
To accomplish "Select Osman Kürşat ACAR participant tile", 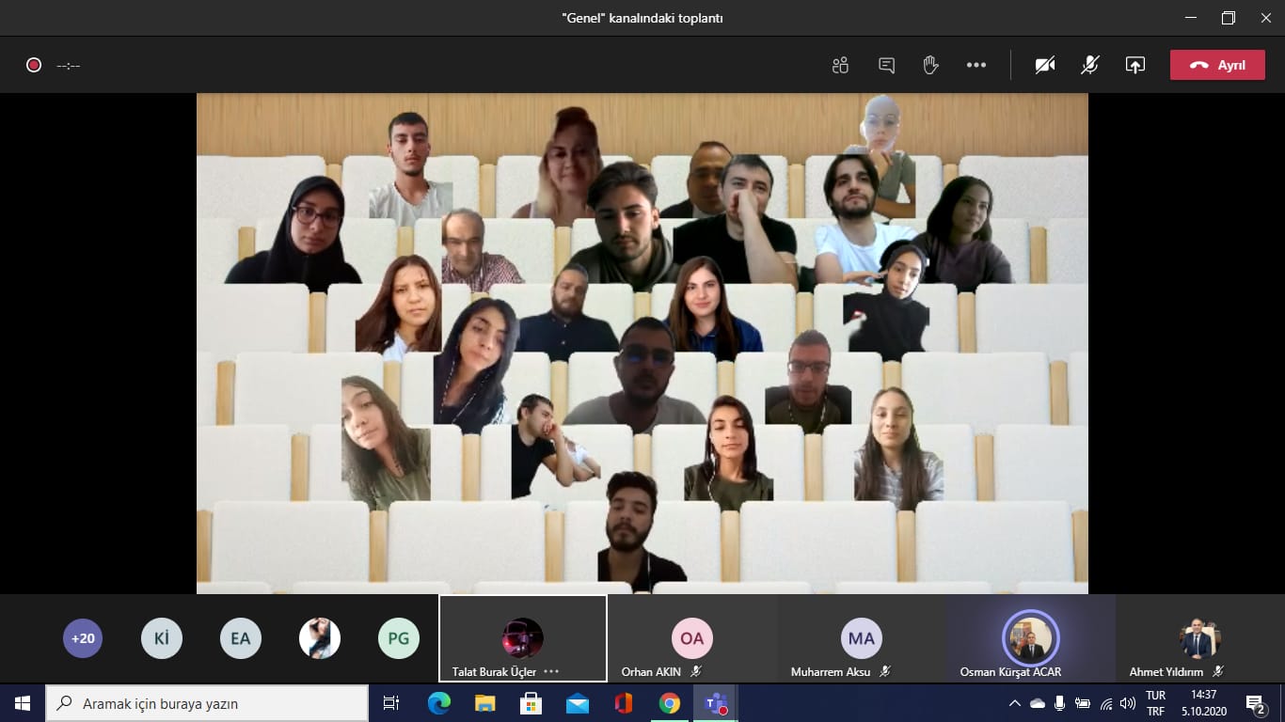I will pos(1030,639).
